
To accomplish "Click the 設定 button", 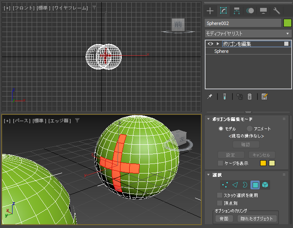I will (x=231, y=155).
